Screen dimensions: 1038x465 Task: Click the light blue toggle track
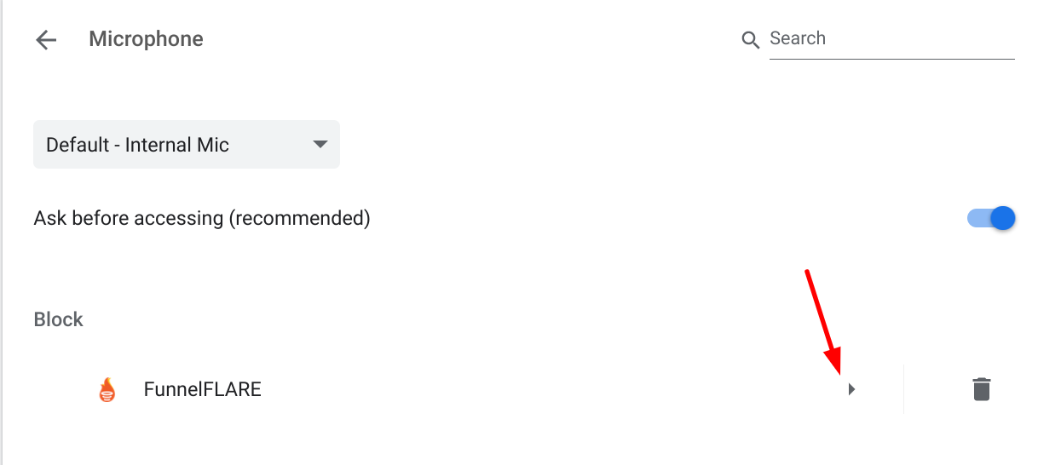point(979,219)
